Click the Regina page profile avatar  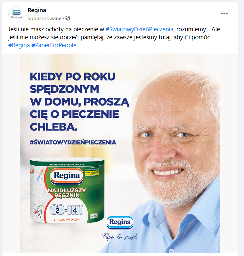point(16,14)
